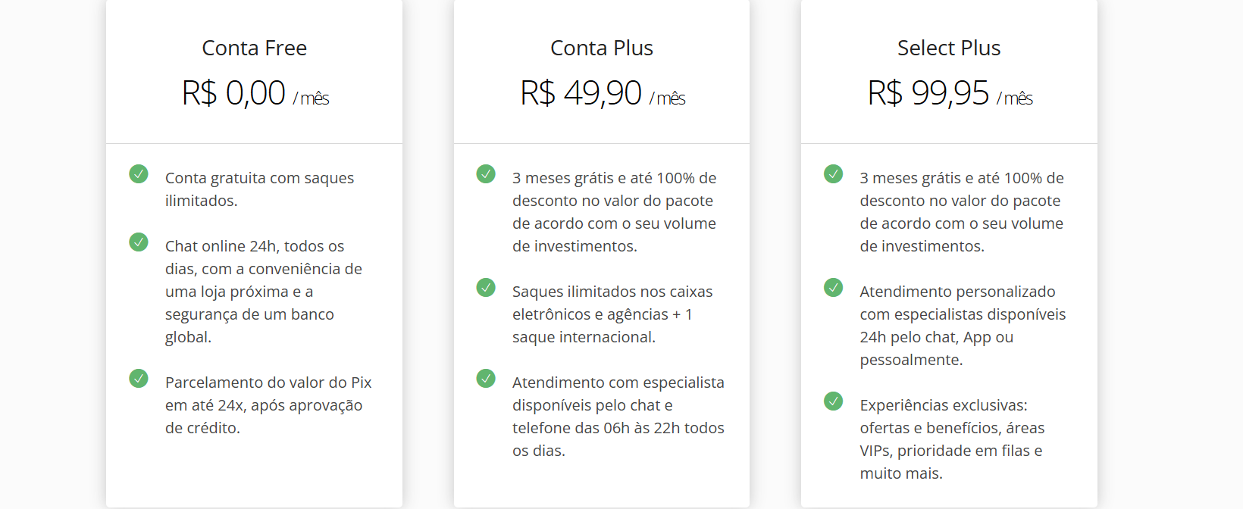1243x509 pixels.
Task: Click the "Experiências exclusivas" benefit description
Action: click(952, 439)
